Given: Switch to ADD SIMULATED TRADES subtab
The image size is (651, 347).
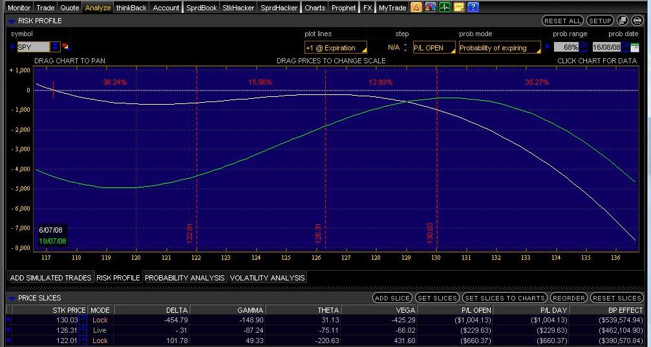Looking at the screenshot, I should (50, 278).
